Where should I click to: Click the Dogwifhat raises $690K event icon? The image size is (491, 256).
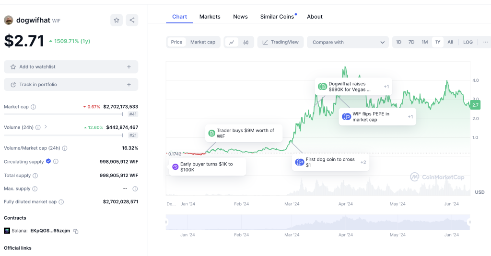[x=322, y=87]
